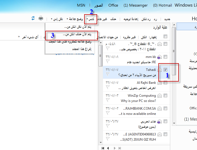The height and width of the screenshot is (150, 197).
Task: Open الصور photos link in header
Action: pyautogui.click(x=98, y=5)
